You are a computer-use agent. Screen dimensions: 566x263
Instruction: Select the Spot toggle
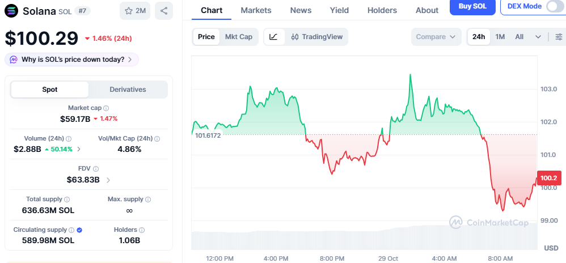point(50,90)
